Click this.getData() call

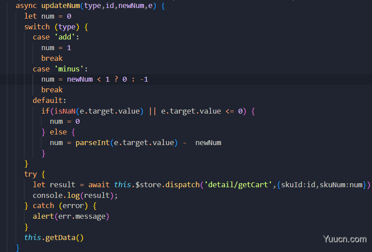click(54, 237)
